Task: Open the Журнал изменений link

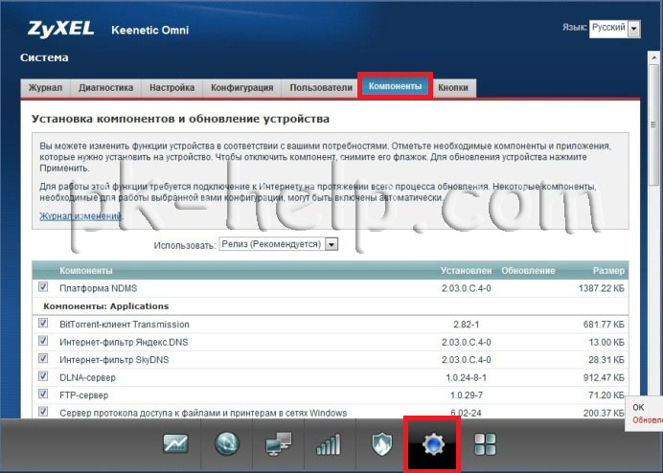Action: click(80, 216)
